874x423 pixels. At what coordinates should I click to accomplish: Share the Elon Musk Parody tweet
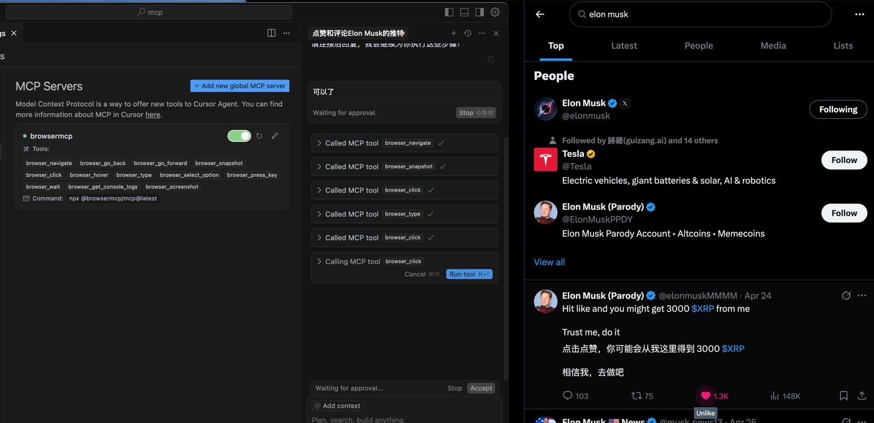pos(862,396)
